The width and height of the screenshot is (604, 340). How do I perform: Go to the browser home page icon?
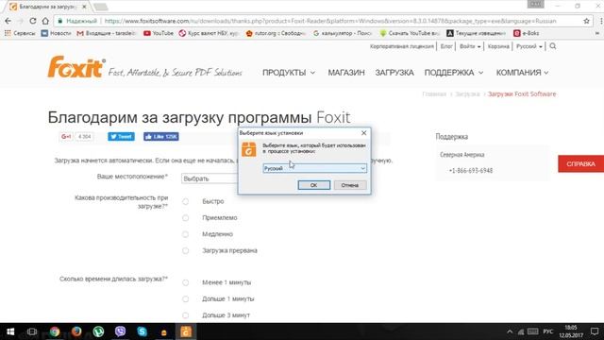(45, 21)
